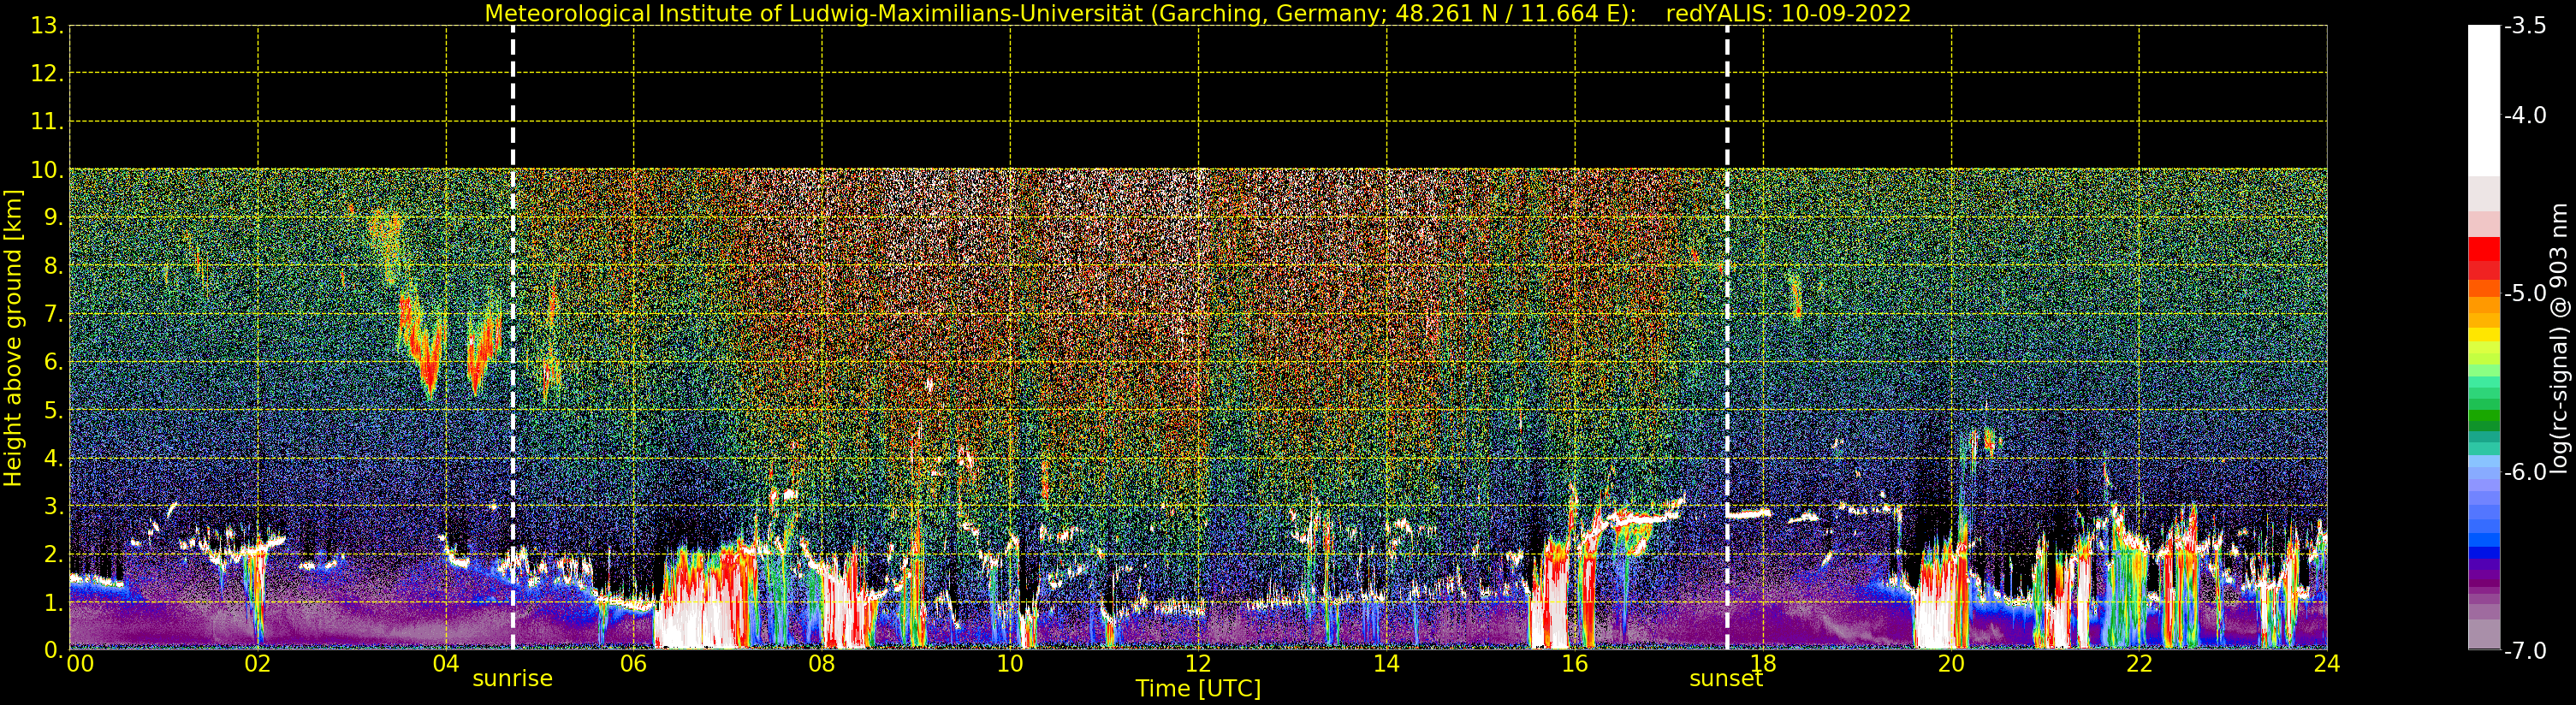Click the '14' time axis tick label
This screenshot has height=705, width=2576.
[x=1386, y=664]
